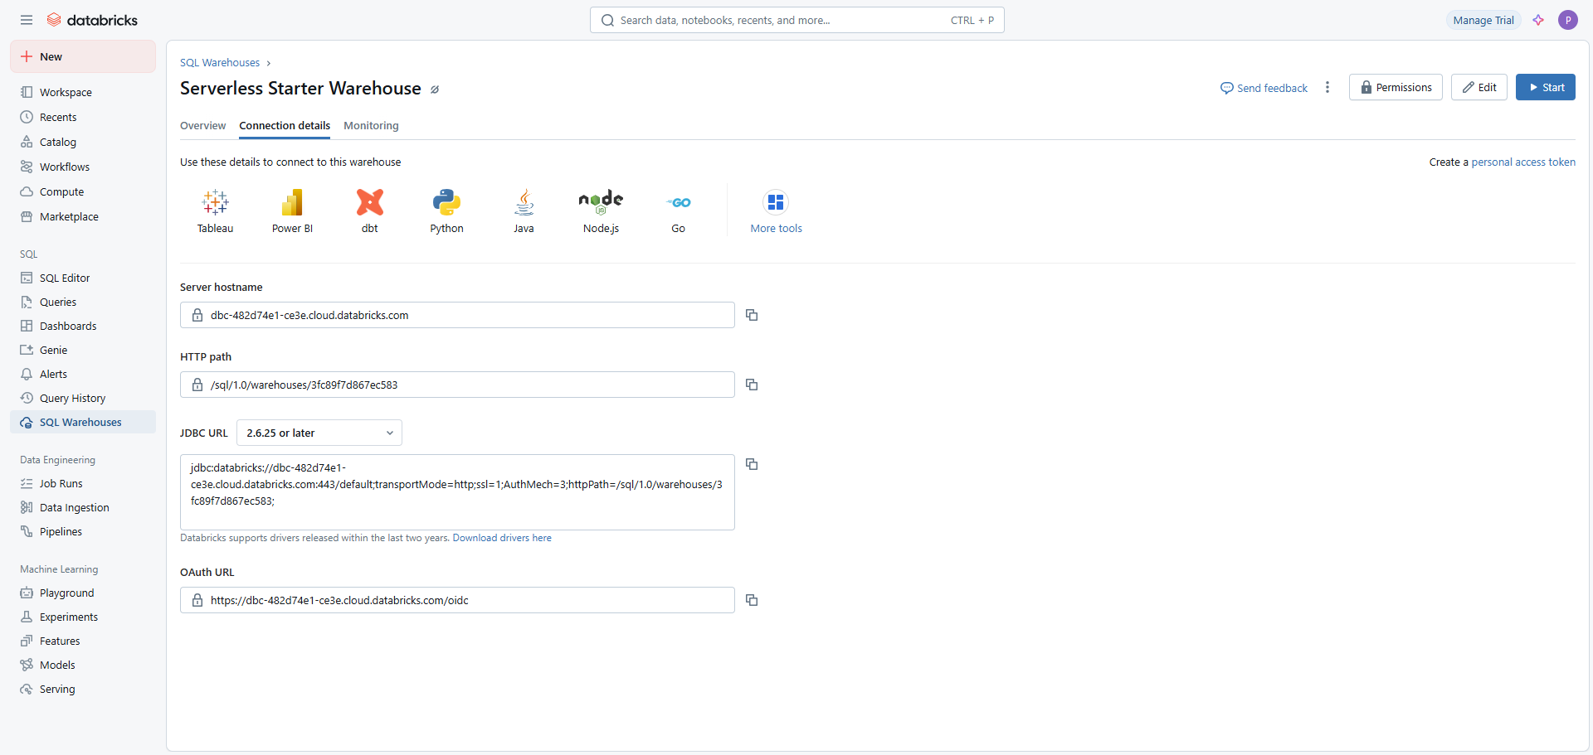Screen dimensions: 1593x755
Task: Select SQL Warehouses in the sidebar
Action: [83, 422]
